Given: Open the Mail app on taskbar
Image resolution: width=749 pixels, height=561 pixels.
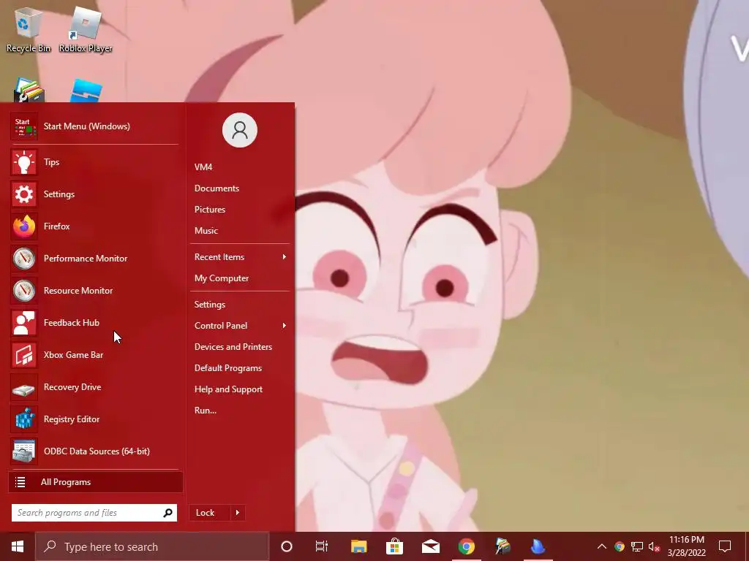Looking at the screenshot, I should click(430, 546).
